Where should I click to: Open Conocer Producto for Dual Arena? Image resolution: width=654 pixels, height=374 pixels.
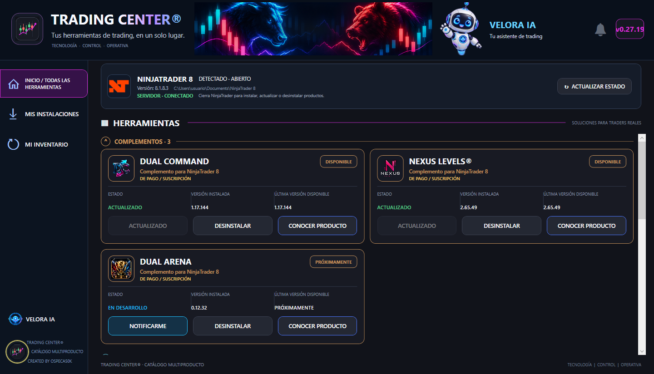317,326
